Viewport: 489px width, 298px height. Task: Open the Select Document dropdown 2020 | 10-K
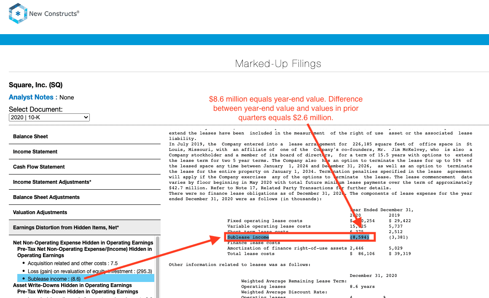click(x=49, y=117)
